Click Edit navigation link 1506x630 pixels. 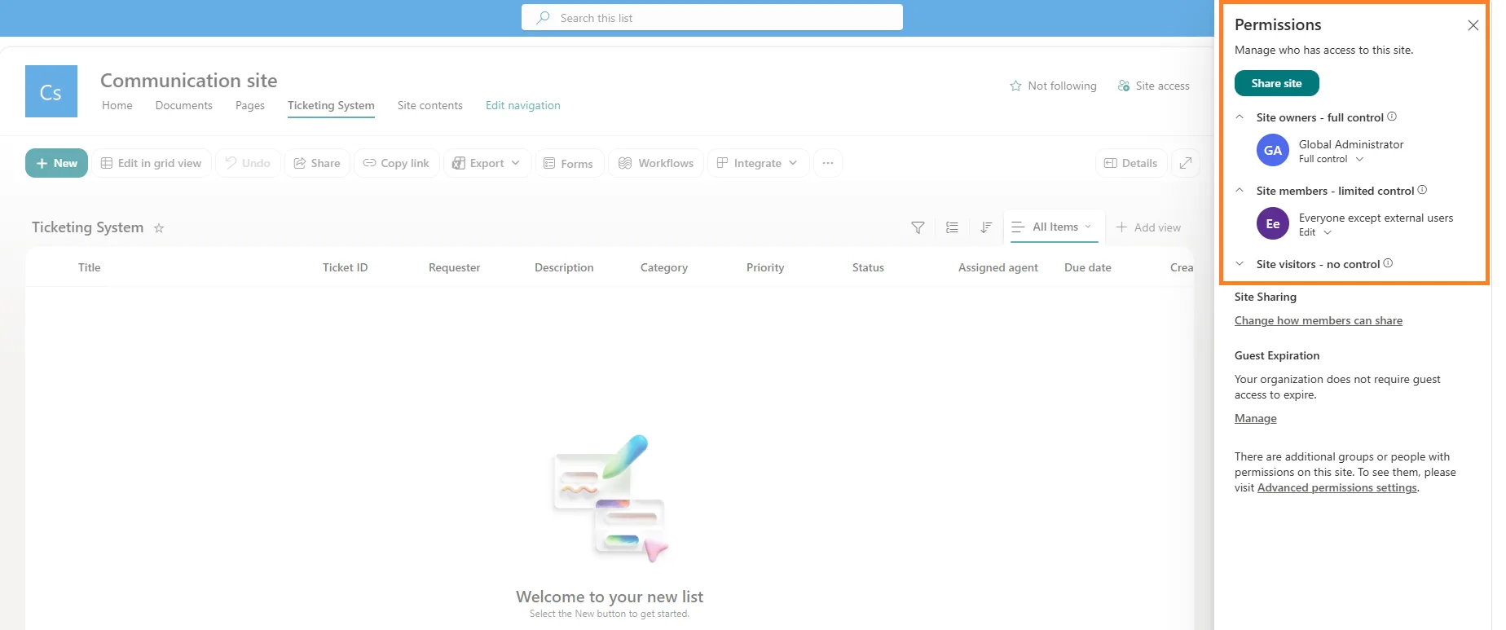pos(523,105)
